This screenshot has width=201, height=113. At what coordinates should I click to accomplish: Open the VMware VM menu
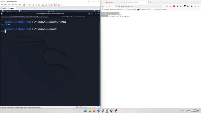(13, 5)
